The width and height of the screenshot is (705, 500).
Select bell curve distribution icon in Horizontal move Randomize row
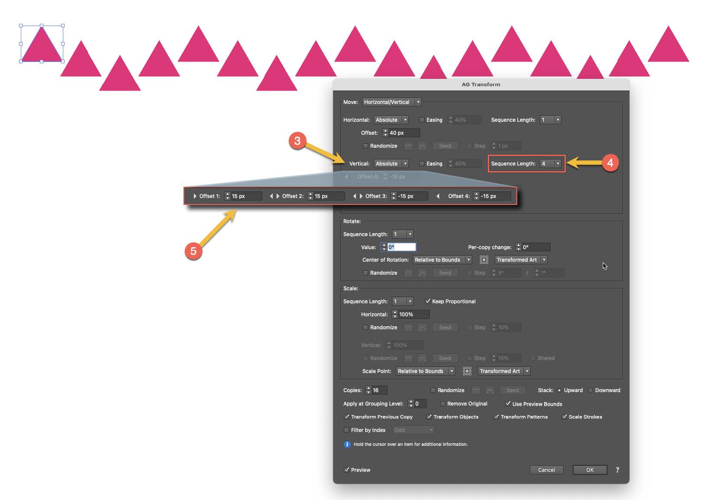pos(422,146)
